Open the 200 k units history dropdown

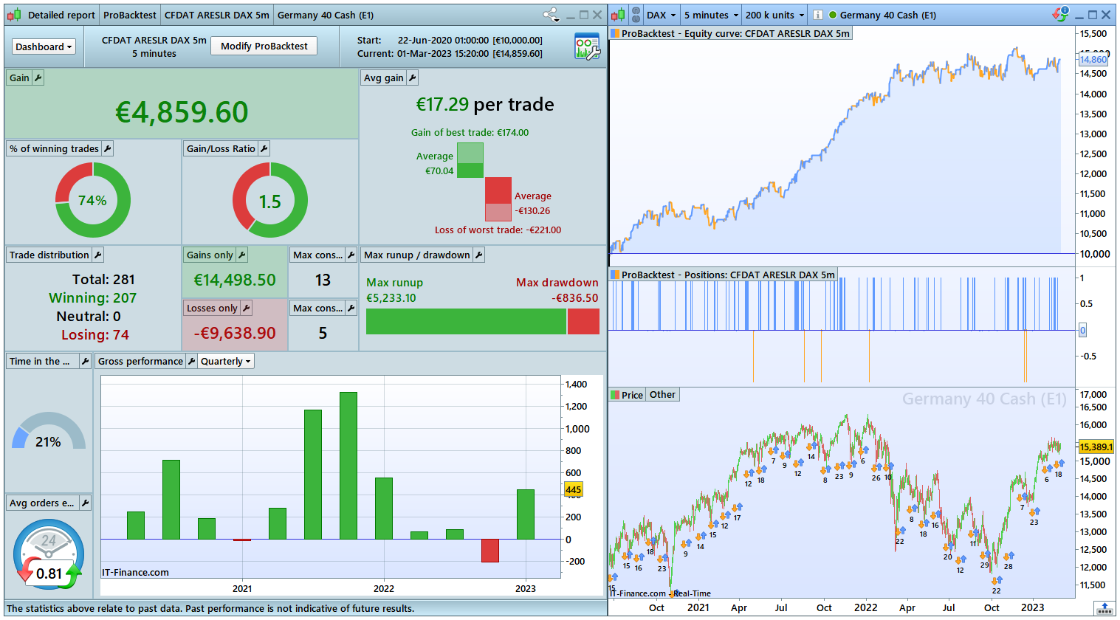tap(774, 15)
